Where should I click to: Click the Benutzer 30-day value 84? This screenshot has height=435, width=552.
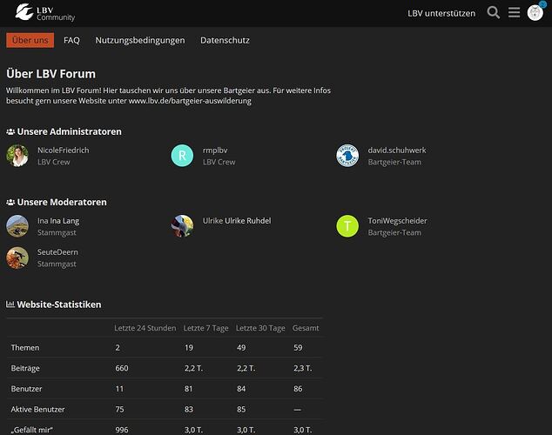point(241,389)
